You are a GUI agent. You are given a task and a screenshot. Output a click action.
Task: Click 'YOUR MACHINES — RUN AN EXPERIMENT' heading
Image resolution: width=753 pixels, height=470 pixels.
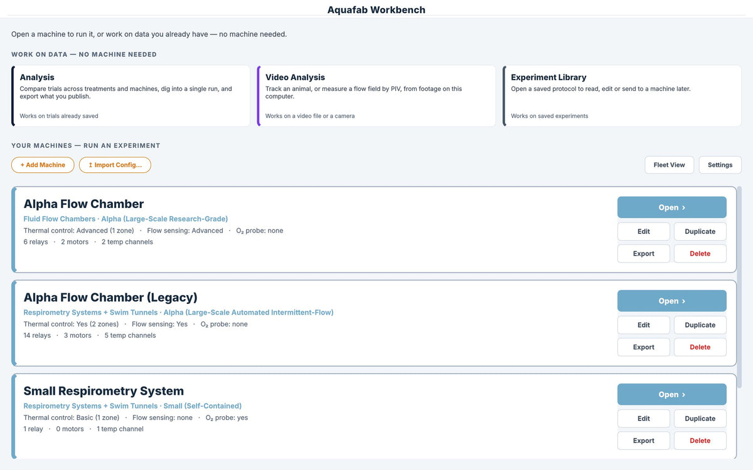86,145
